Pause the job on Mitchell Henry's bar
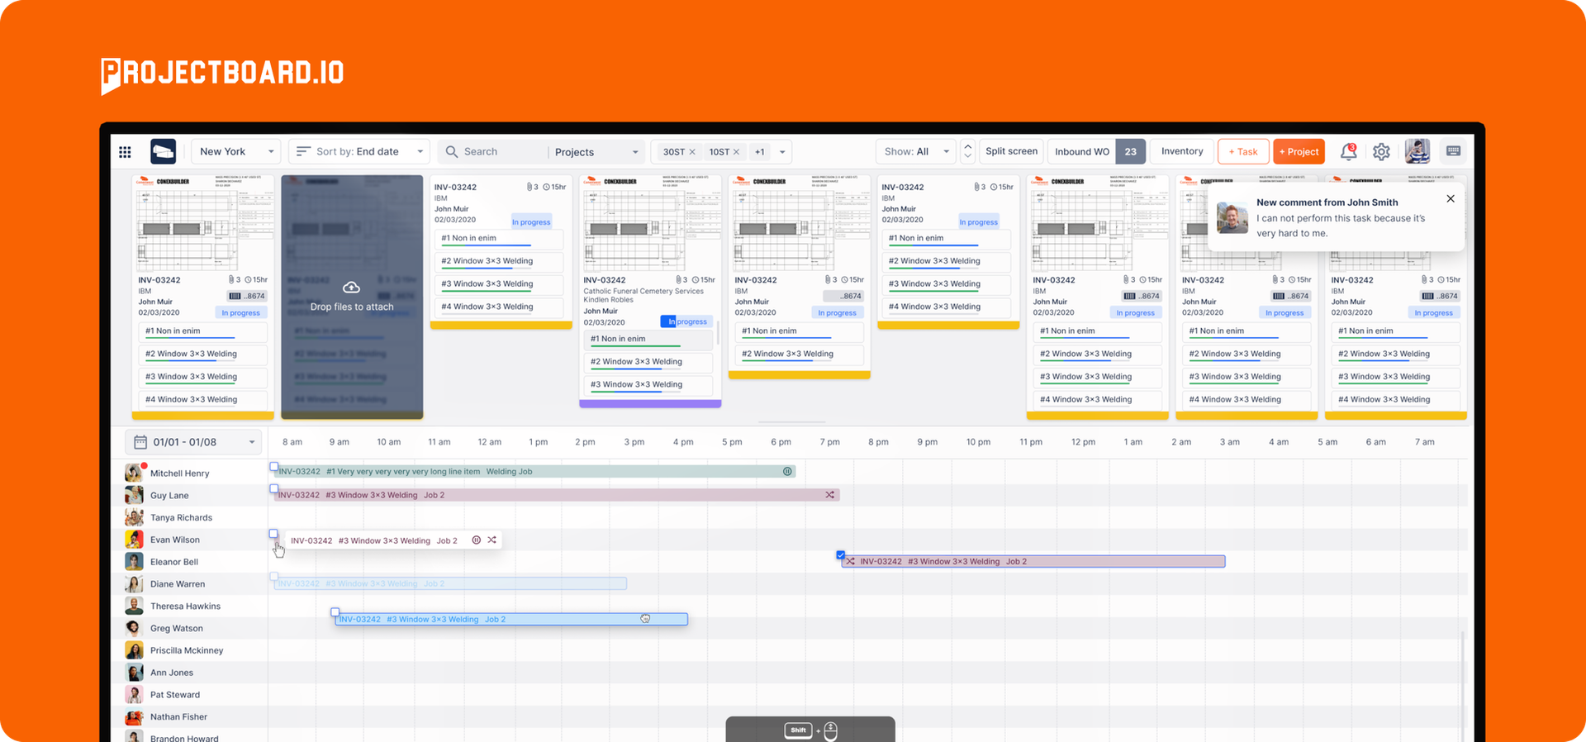Screen dimensions: 1586x742 click(787, 472)
